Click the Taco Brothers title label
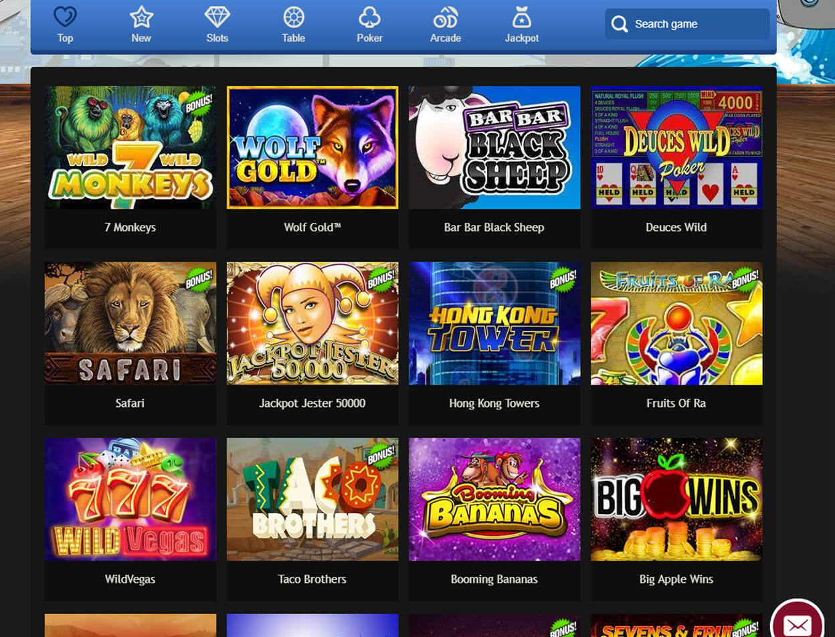 coord(312,579)
